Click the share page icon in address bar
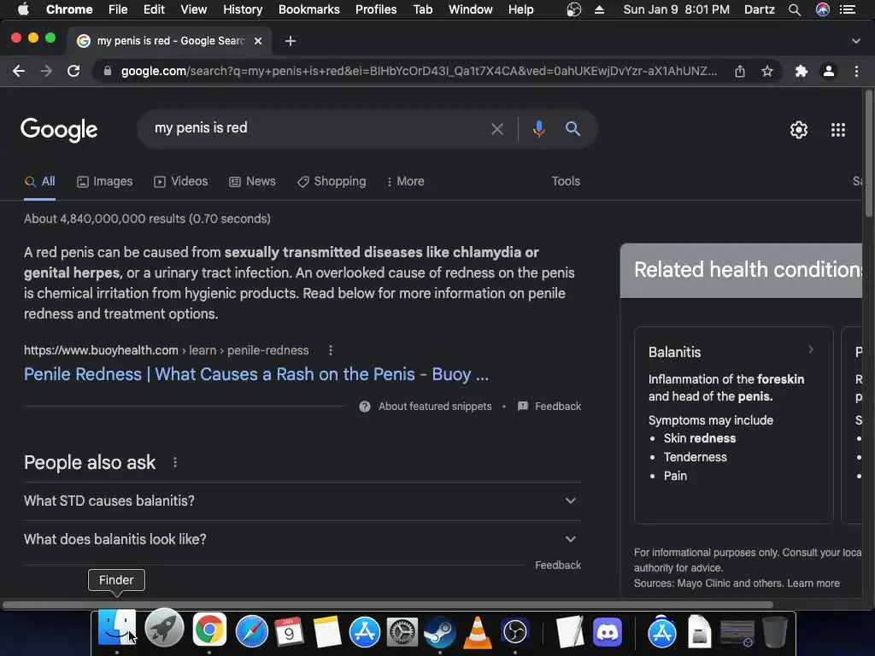The width and height of the screenshot is (875, 656). 740,71
